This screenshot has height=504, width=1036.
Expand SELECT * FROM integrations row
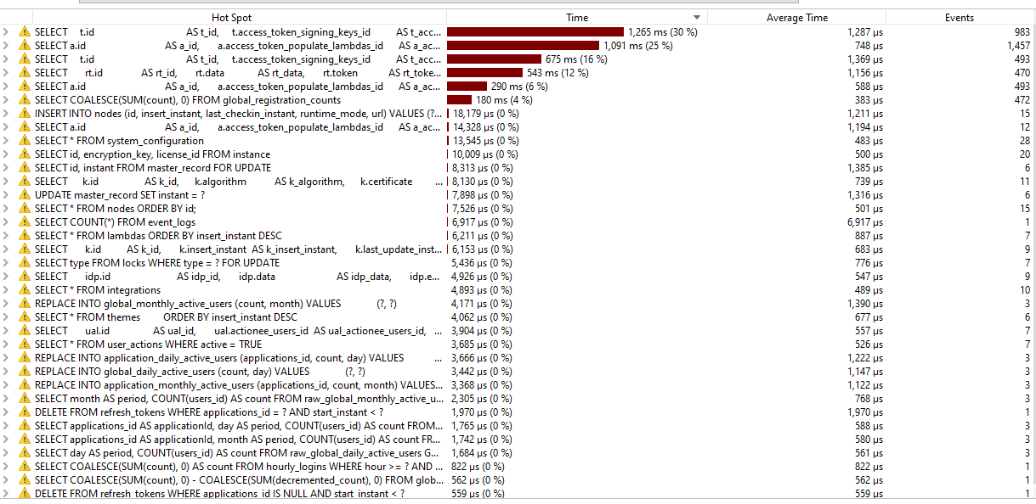(7, 290)
